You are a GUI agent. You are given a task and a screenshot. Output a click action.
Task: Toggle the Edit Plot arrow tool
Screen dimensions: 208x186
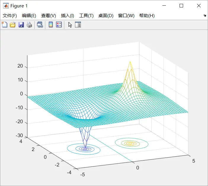[x=70, y=25]
